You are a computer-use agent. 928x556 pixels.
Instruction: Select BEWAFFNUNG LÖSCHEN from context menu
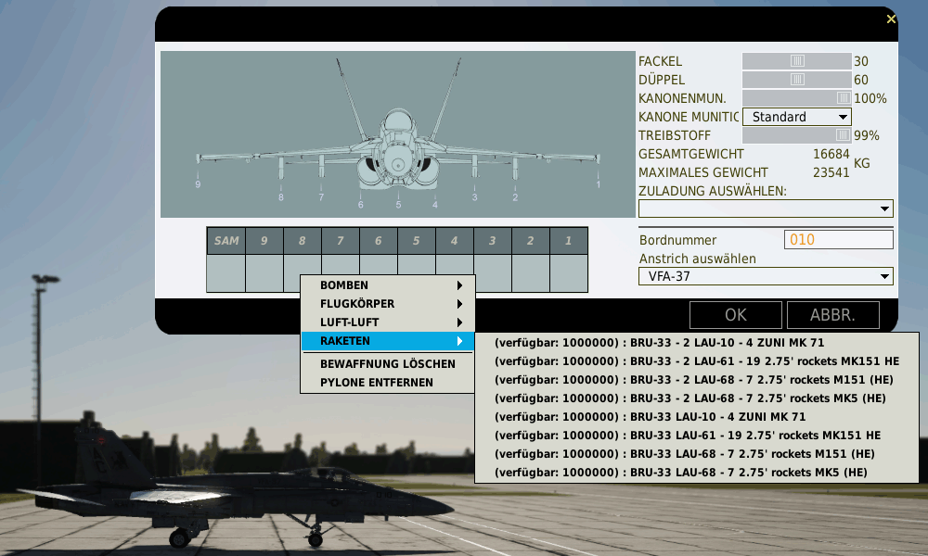(374, 365)
